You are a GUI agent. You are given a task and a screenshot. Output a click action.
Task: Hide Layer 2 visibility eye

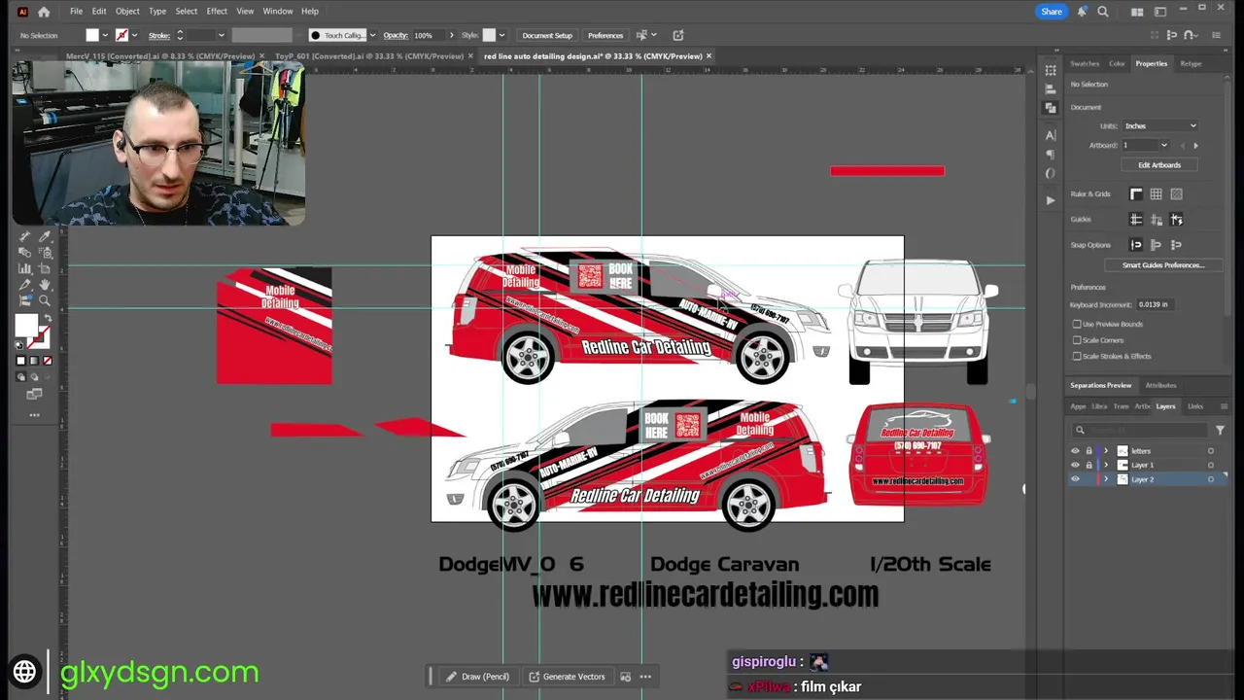pyautogui.click(x=1075, y=479)
